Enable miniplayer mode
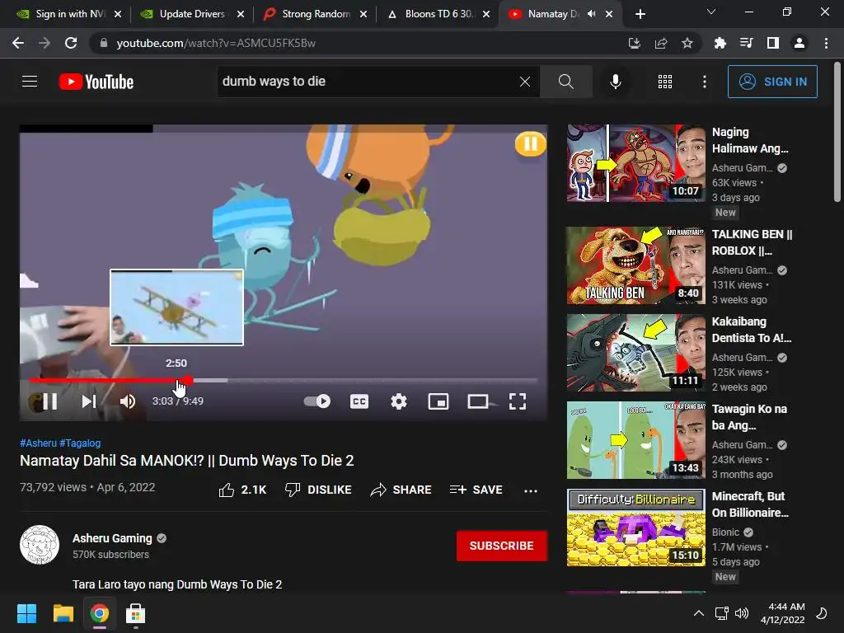Image resolution: width=844 pixels, height=633 pixels. [438, 401]
